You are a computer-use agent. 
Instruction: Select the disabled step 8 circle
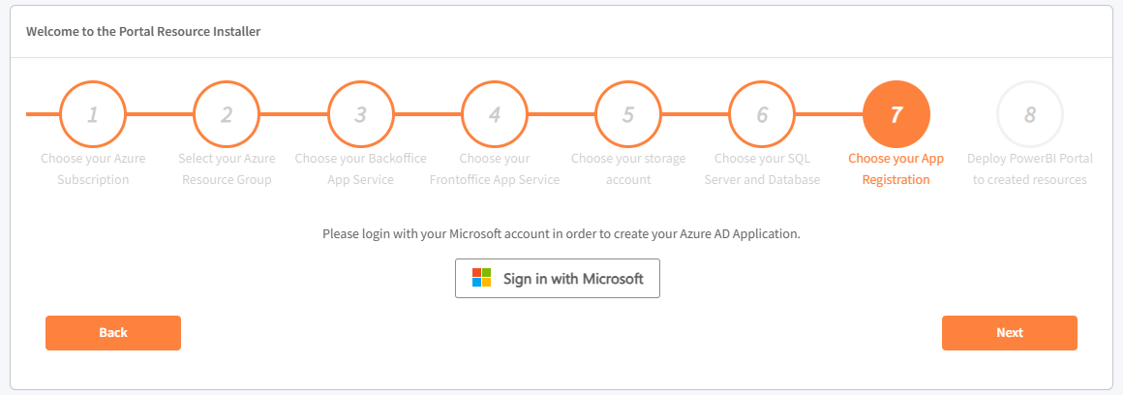click(x=1029, y=115)
